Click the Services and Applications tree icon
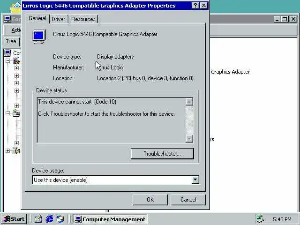The image size is (300, 225). click(x=16, y=150)
